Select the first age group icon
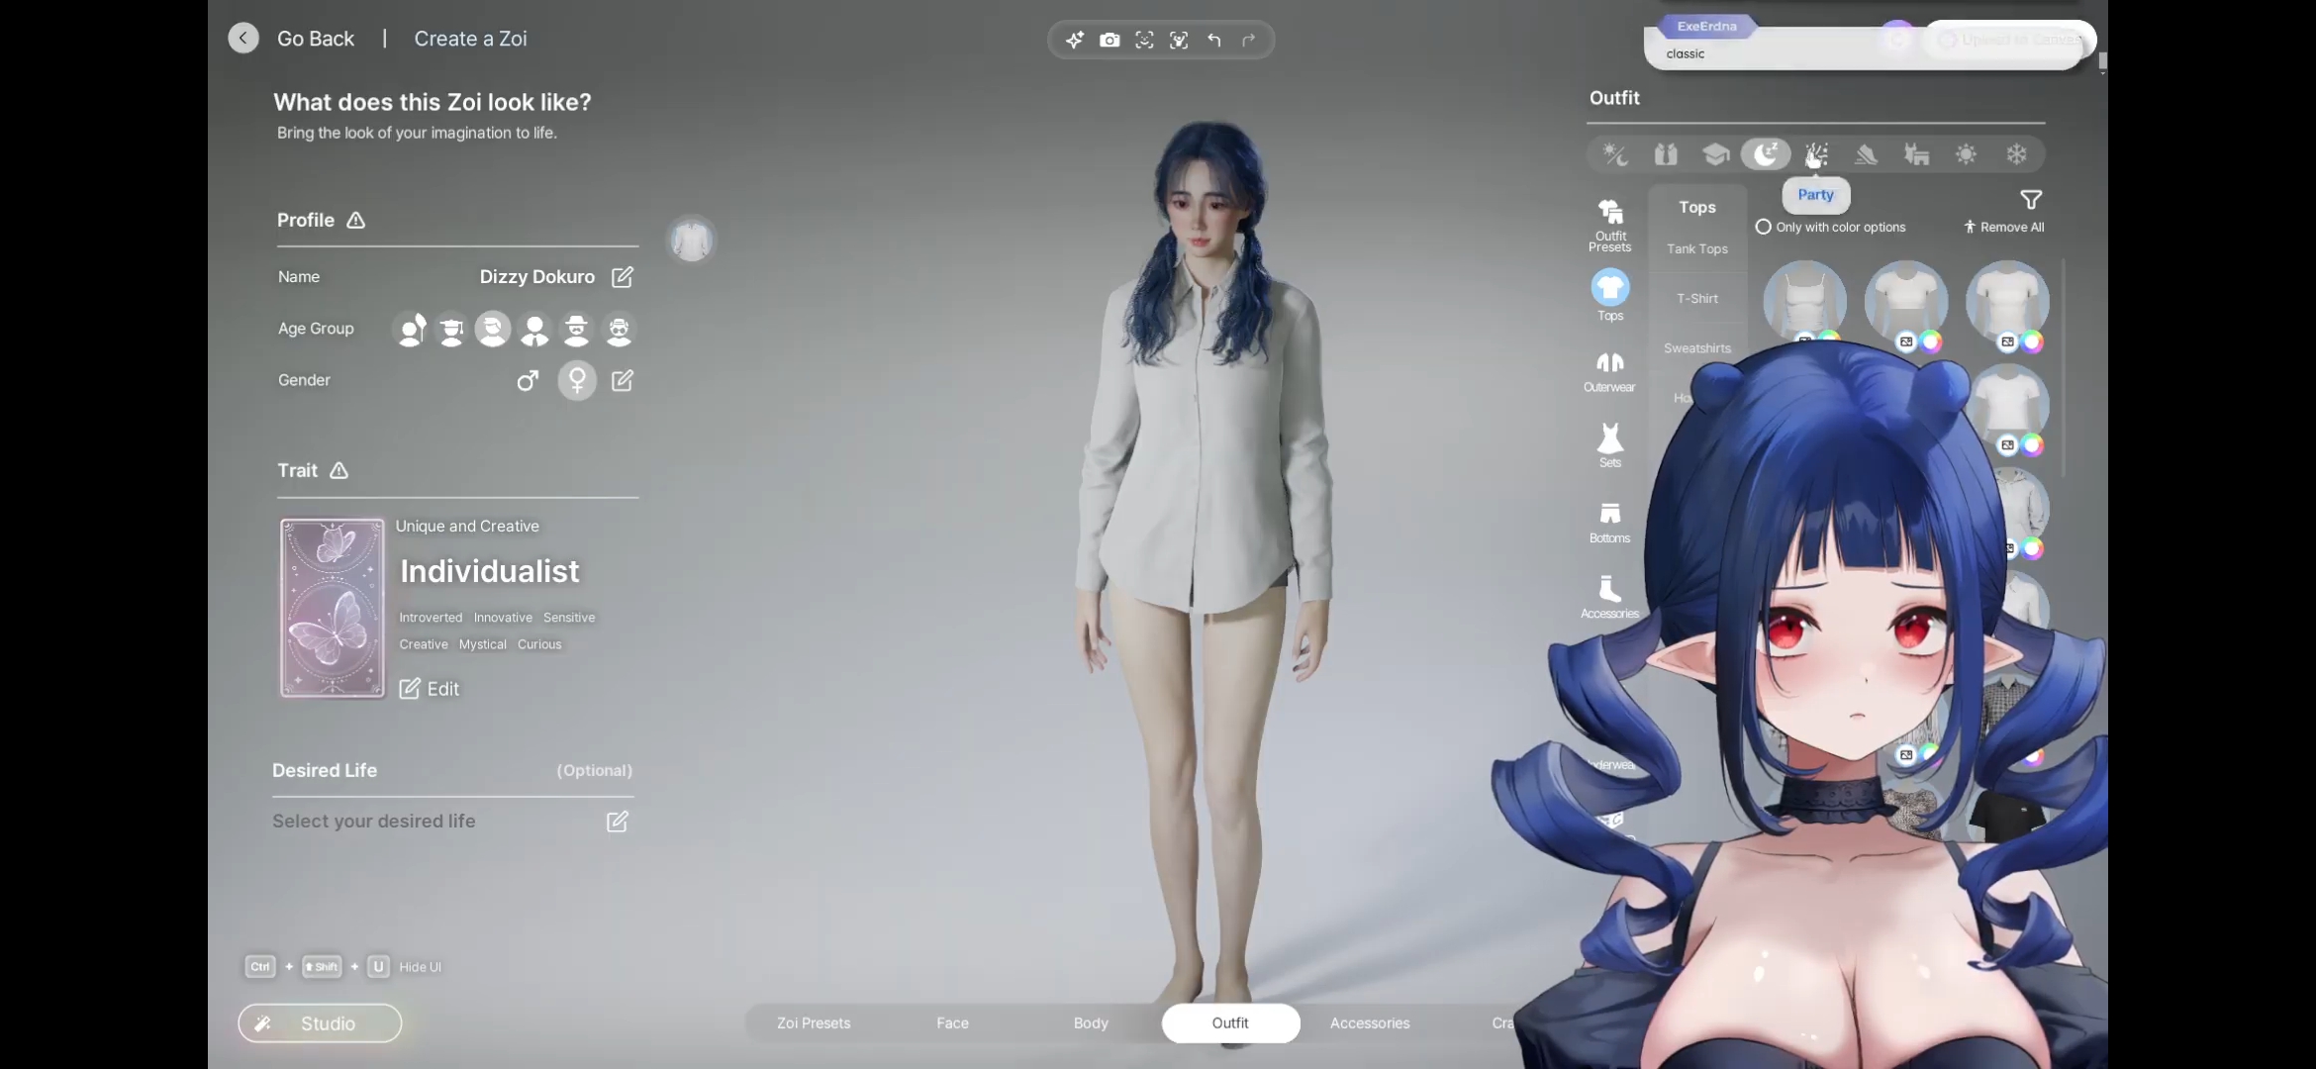Viewport: 2316px width, 1069px height. point(412,329)
